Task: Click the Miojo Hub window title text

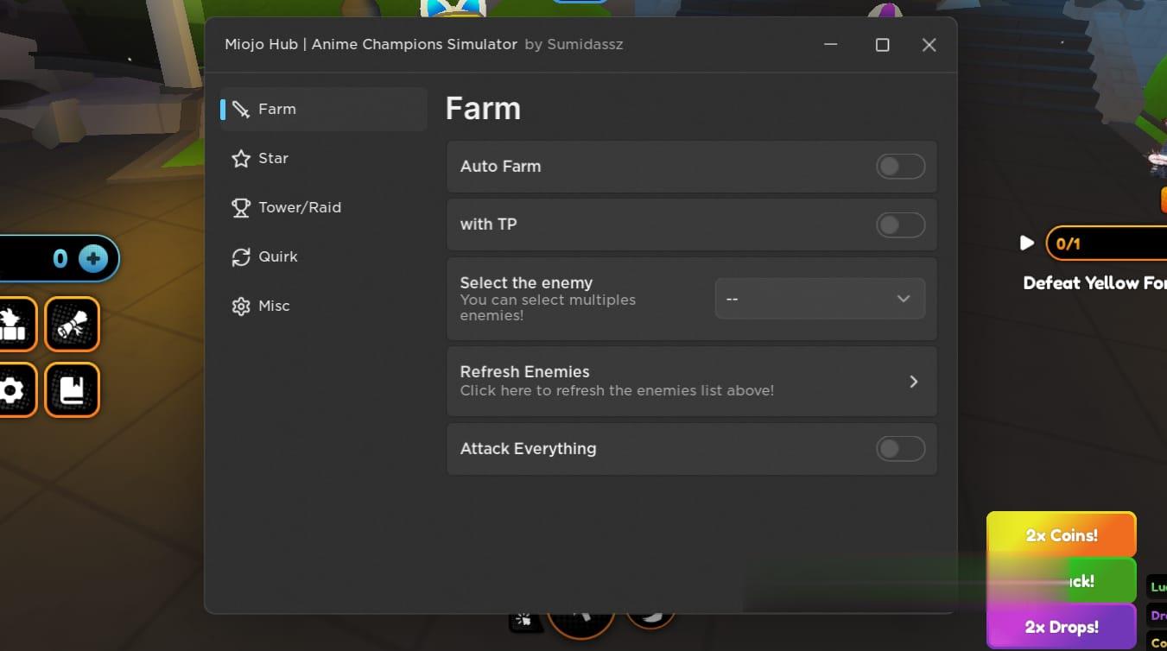Action: point(371,45)
